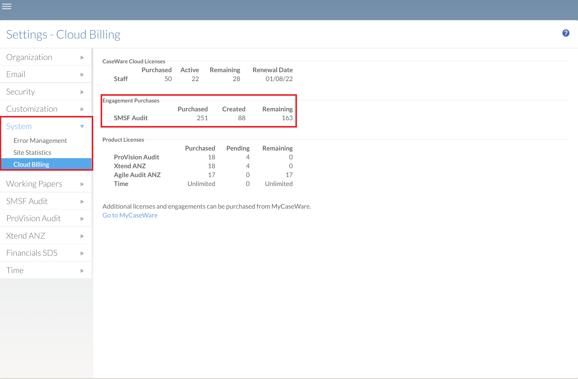Collapse System section arrow
This screenshot has height=379, width=578.
coord(82,126)
